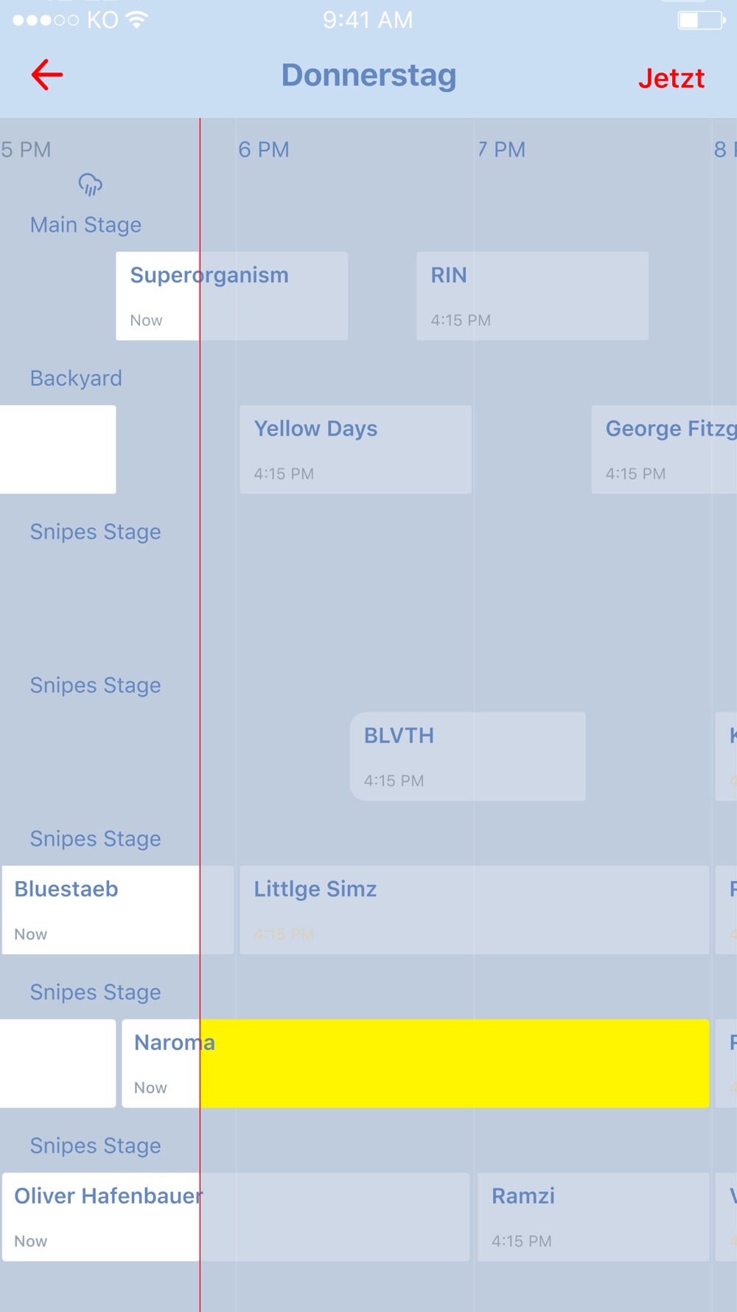The height and width of the screenshot is (1312, 737).
Task: Tap the Main Stage label
Action: (x=85, y=225)
